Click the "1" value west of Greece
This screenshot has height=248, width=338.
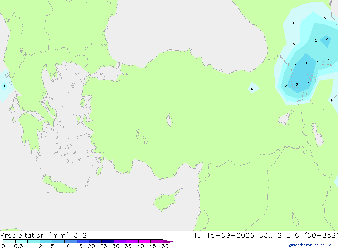pos(4,86)
